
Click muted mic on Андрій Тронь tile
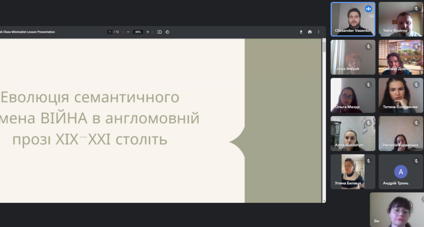[x=416, y=161]
